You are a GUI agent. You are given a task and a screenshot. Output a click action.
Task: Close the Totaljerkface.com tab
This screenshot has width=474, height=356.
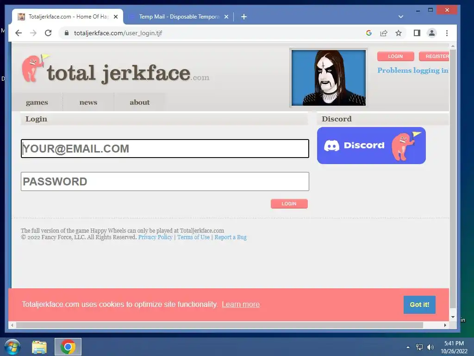click(115, 17)
